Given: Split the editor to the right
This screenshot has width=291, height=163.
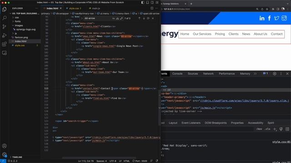Looking at the screenshot, I should click(152, 8).
